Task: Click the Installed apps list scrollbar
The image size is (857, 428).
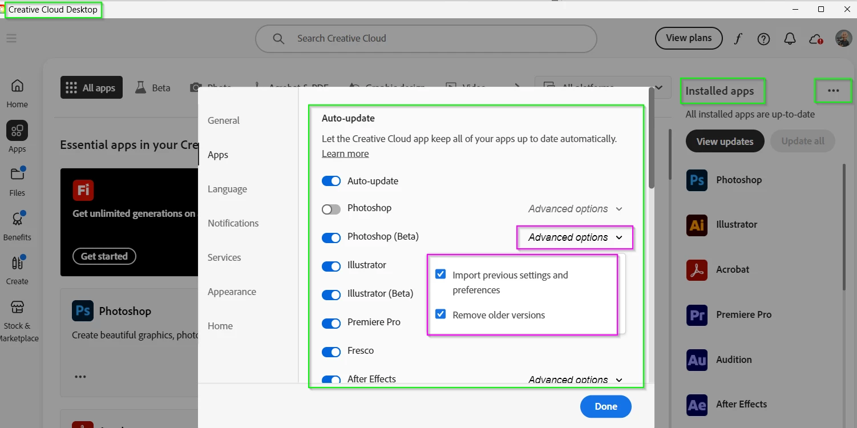Action: point(845,228)
